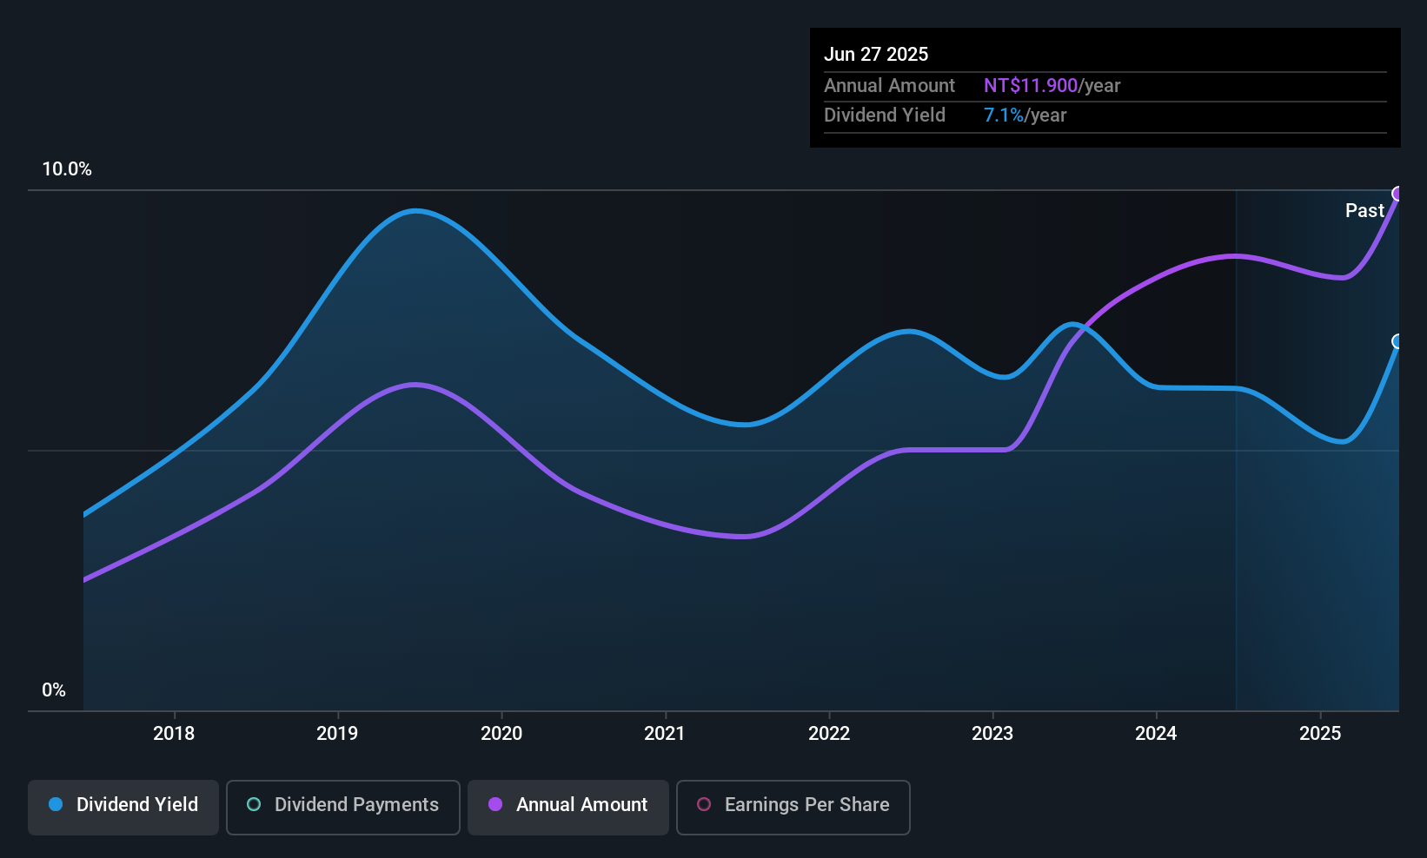
Task: Click the purple Annual Amount endpoint marker
Action: [1398, 194]
